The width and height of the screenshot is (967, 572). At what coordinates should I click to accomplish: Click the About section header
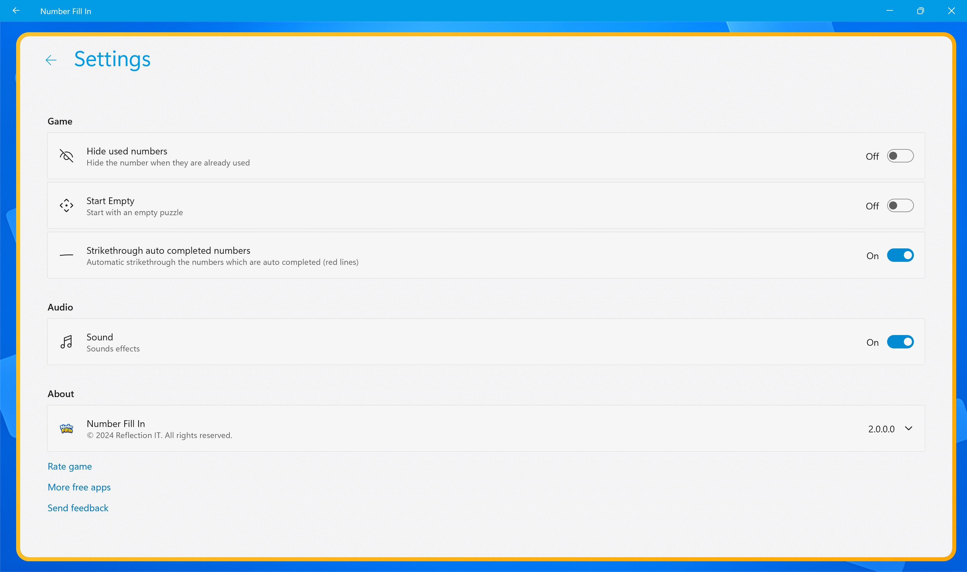click(x=60, y=394)
